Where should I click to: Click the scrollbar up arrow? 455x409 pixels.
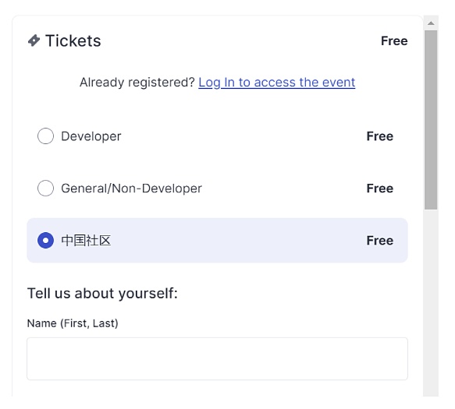point(431,23)
